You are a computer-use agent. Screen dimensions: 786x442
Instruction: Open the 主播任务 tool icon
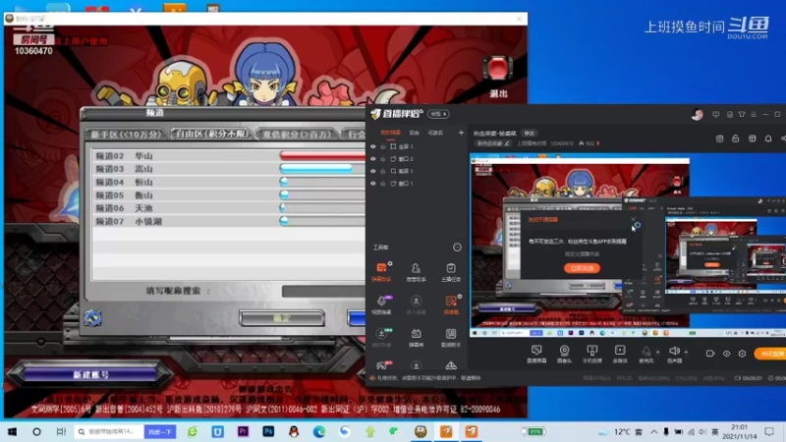(451, 272)
